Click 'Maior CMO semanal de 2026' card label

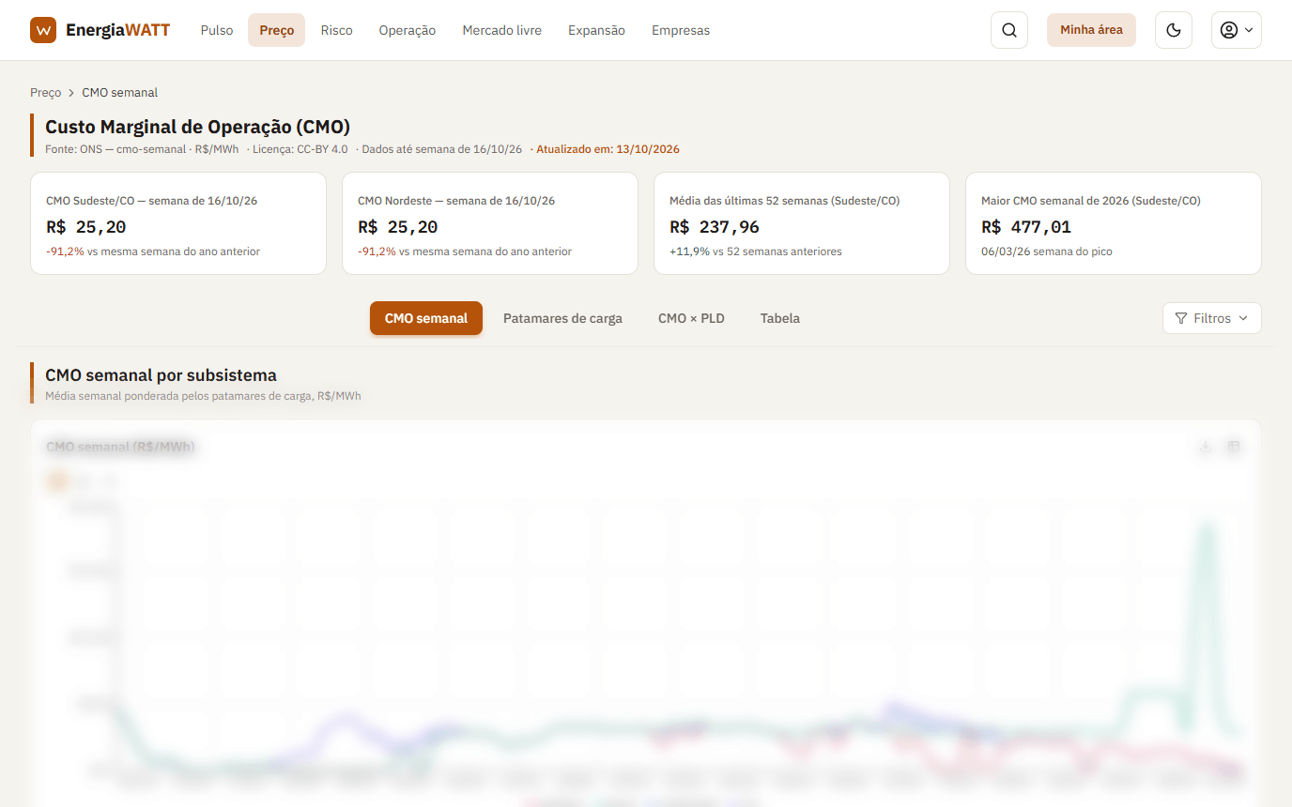pyautogui.click(x=1091, y=201)
